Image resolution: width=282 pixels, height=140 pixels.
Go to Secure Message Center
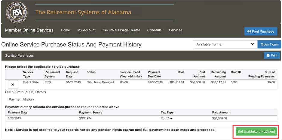click(x=121, y=30)
